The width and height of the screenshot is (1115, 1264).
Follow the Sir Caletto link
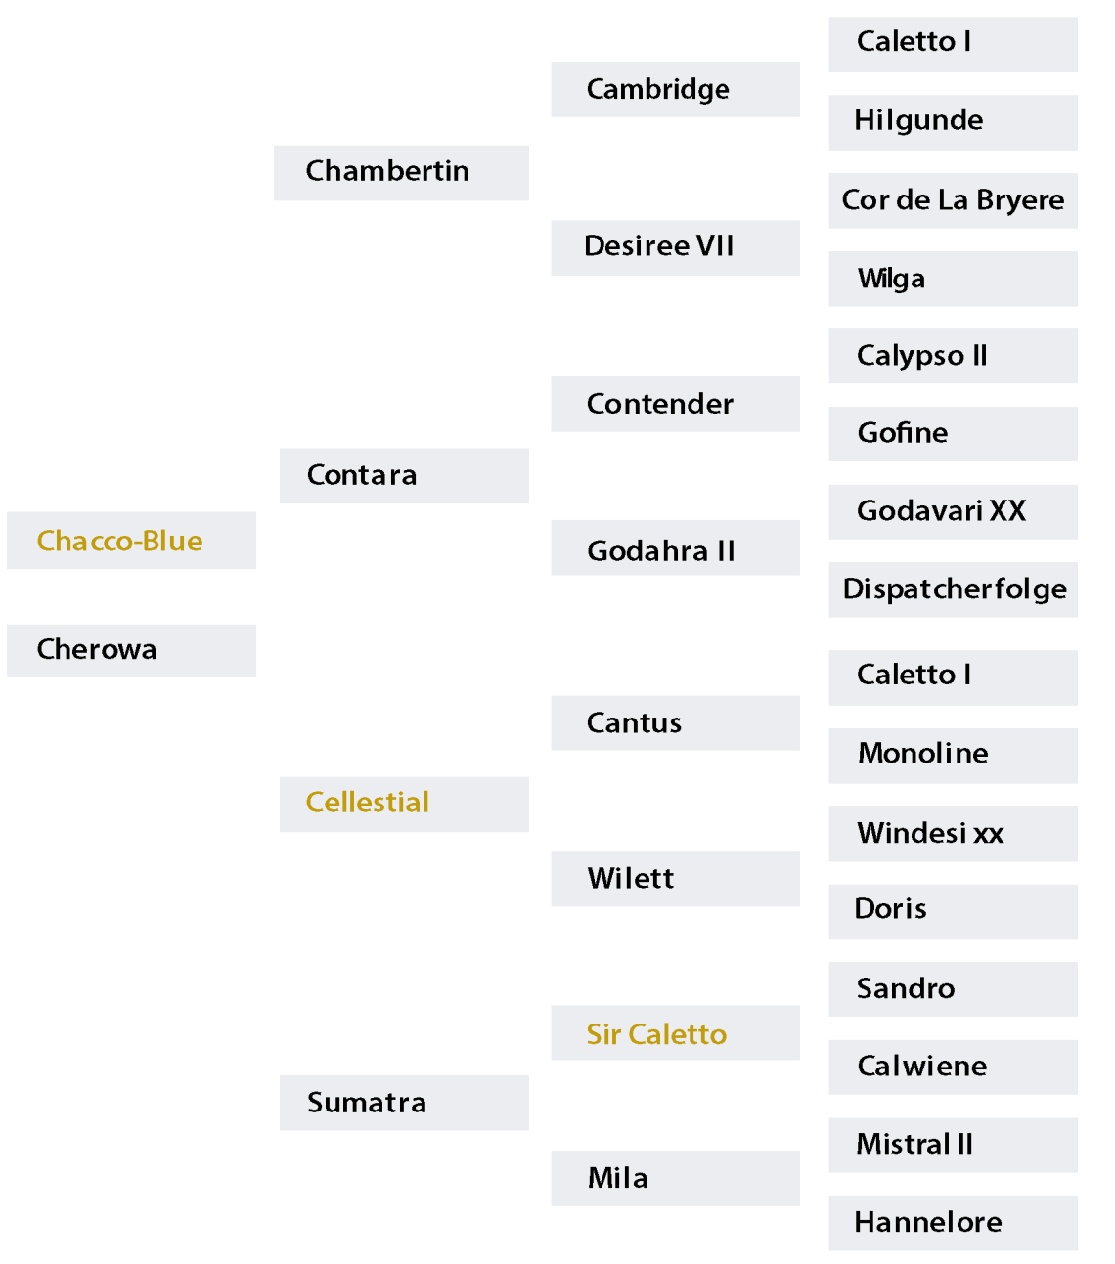pos(656,1033)
